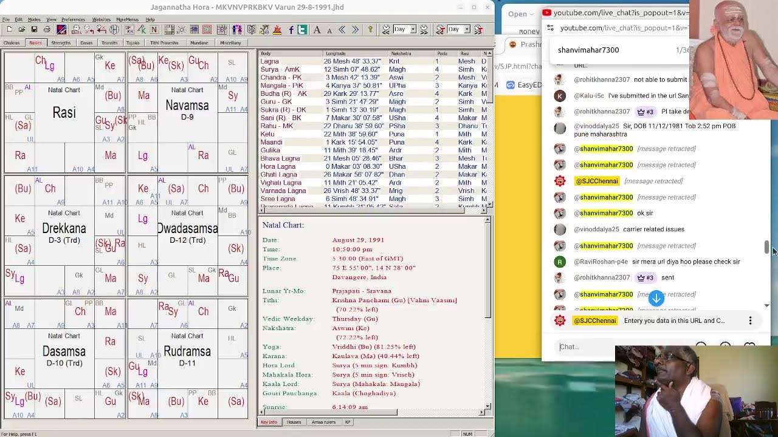Click the fire flame toolbar icon
778x437 pixels.
277,29
